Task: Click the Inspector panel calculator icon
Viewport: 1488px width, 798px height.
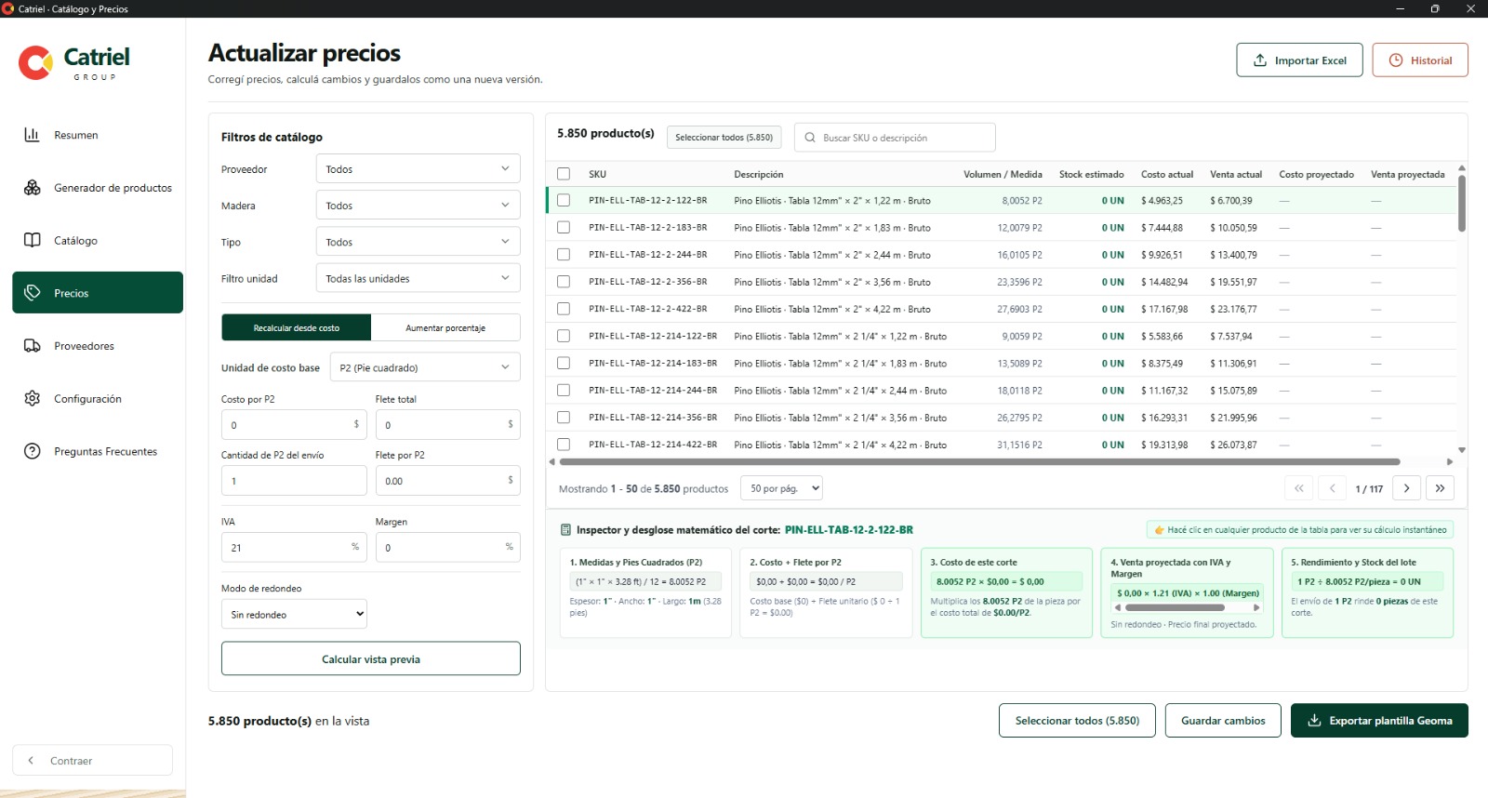Action: [x=565, y=530]
